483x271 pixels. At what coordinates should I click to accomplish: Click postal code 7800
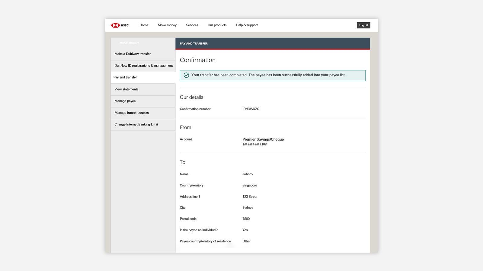point(246,219)
